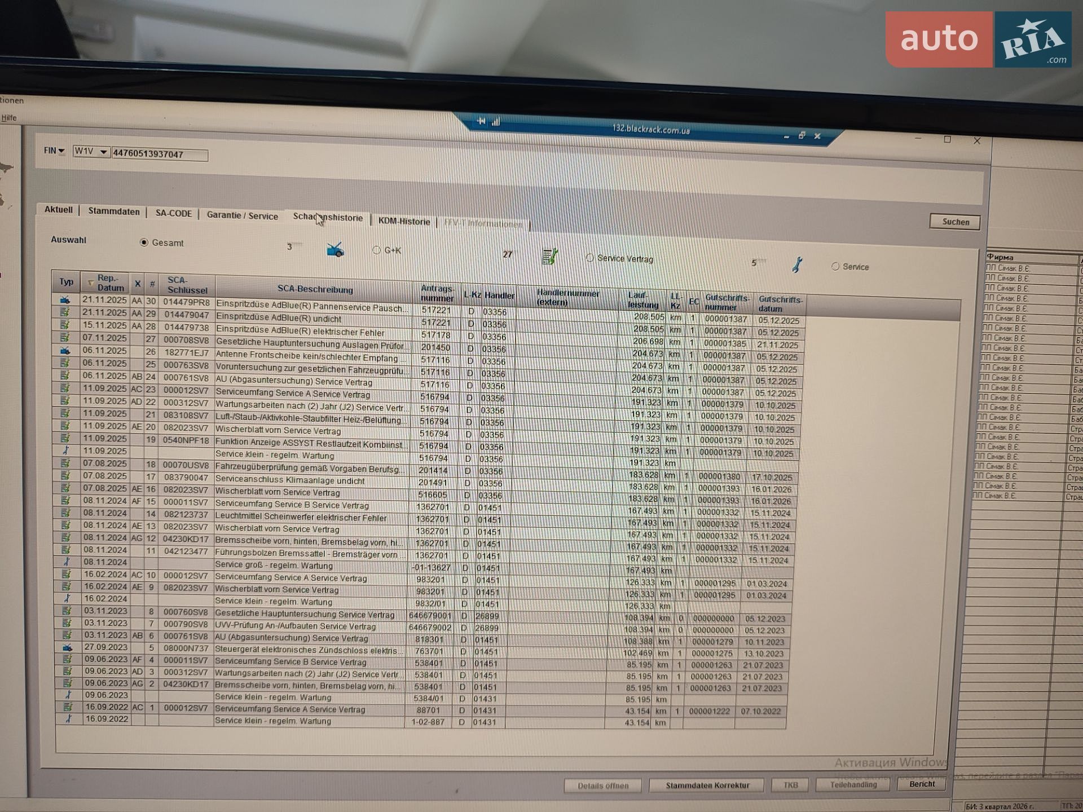The height and width of the screenshot is (812, 1083).
Task: Click the signal bars icon in session bar
Action: click(x=496, y=121)
